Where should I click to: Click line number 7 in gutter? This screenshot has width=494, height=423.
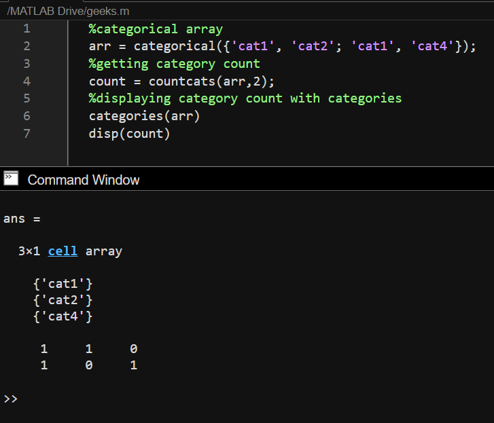point(27,134)
